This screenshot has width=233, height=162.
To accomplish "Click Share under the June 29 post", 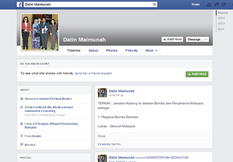I will click(x=101, y=136).
